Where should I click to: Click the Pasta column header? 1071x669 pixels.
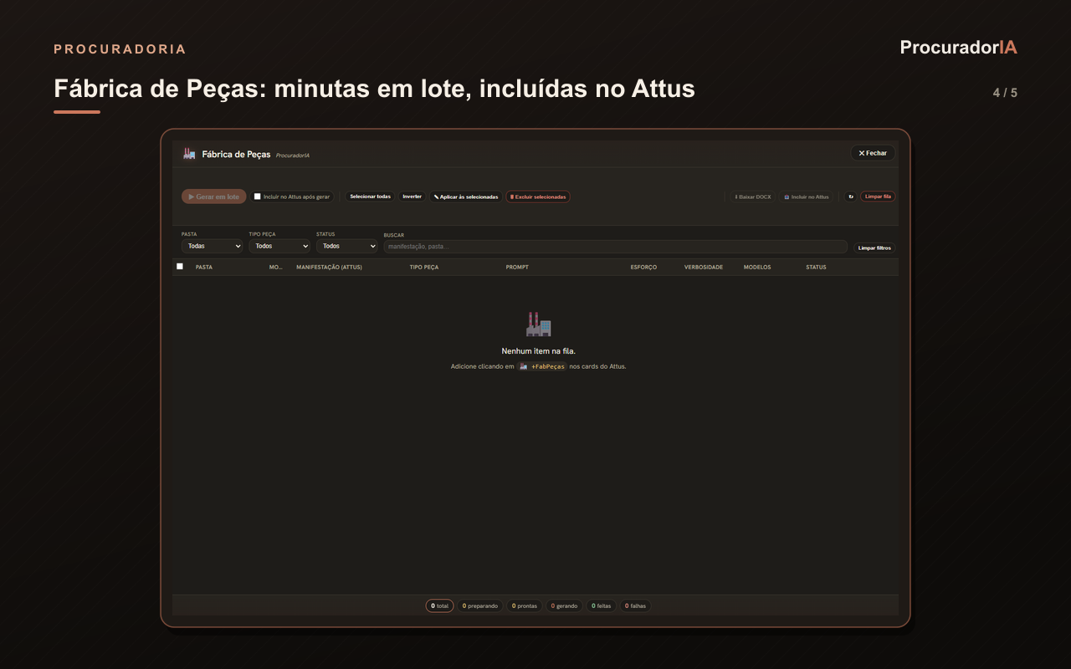pos(204,268)
